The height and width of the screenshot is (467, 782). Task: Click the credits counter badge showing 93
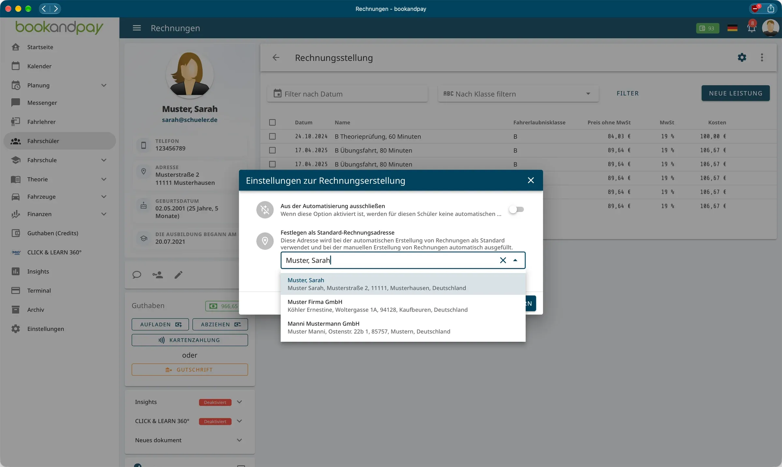coord(707,28)
